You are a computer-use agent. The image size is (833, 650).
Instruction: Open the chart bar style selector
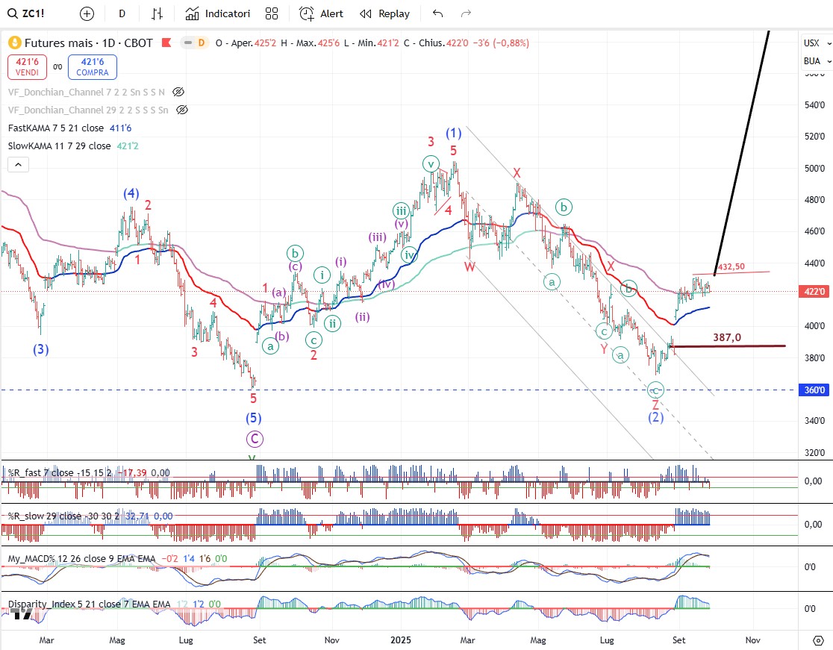click(x=157, y=13)
